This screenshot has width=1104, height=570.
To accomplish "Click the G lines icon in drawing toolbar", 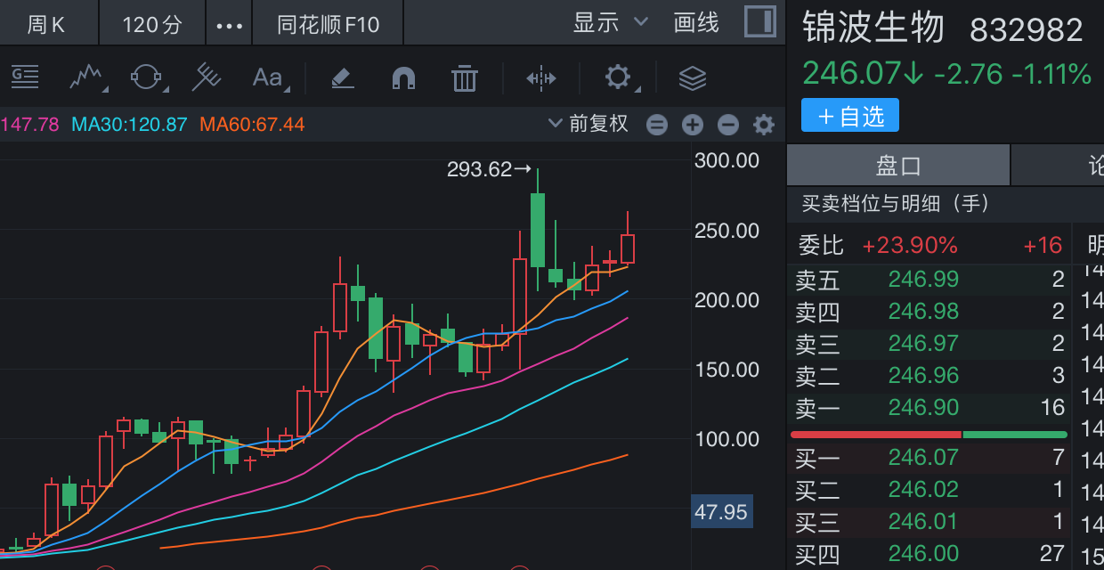I will coord(25,78).
